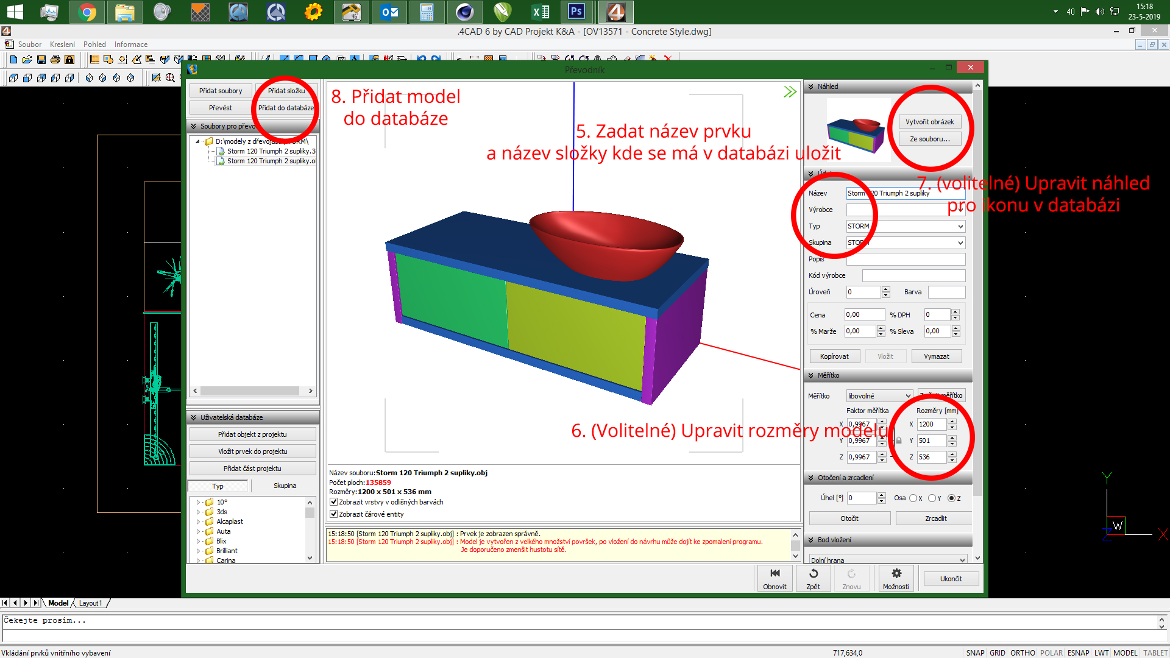The width and height of the screenshot is (1170, 658).
Task: Switch to the Skupina tab
Action: 285,486
